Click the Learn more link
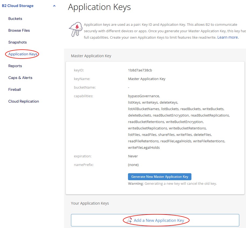 pyautogui.click(x=228, y=37)
